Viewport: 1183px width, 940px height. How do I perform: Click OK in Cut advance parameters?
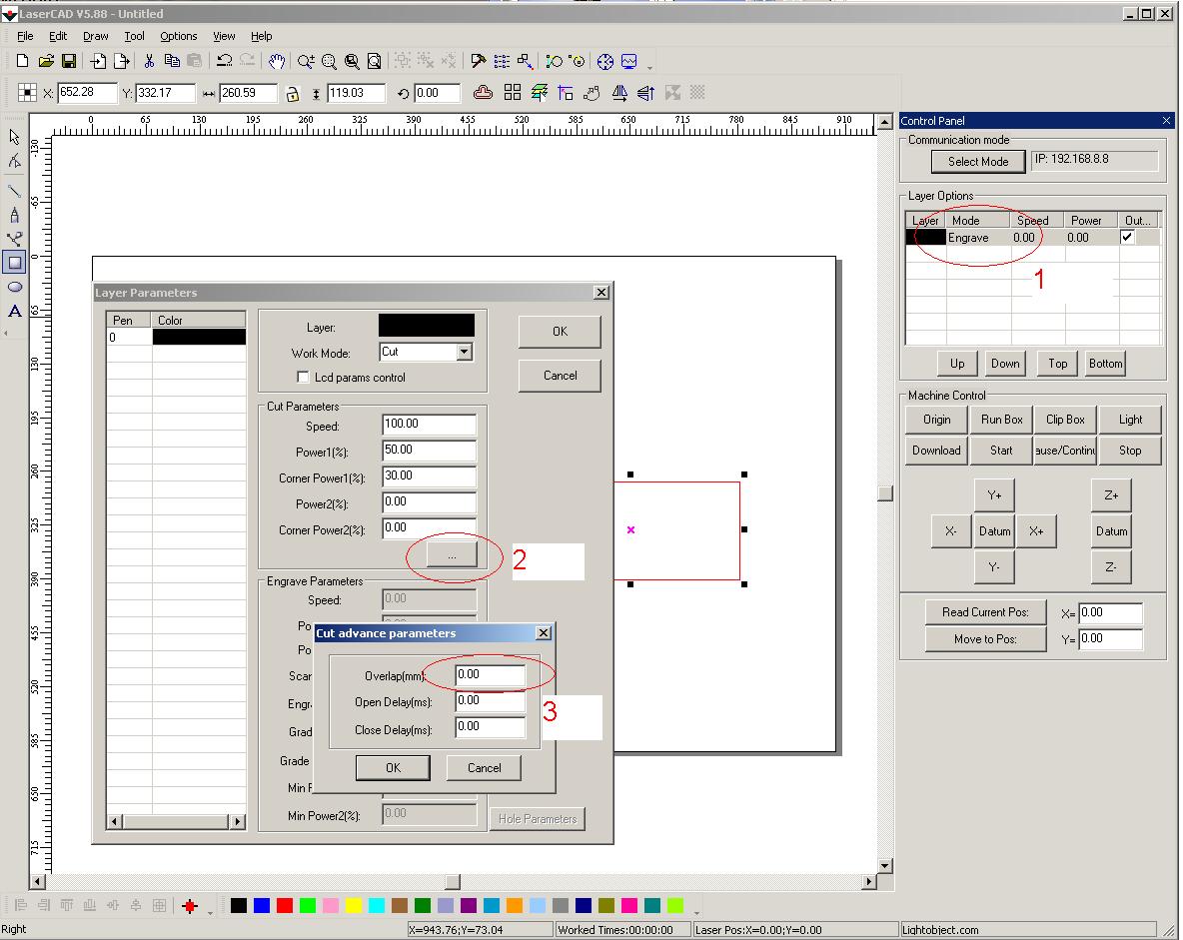tap(393, 767)
